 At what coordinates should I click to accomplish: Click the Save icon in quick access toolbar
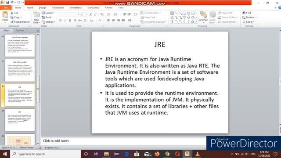(x=7, y=2)
